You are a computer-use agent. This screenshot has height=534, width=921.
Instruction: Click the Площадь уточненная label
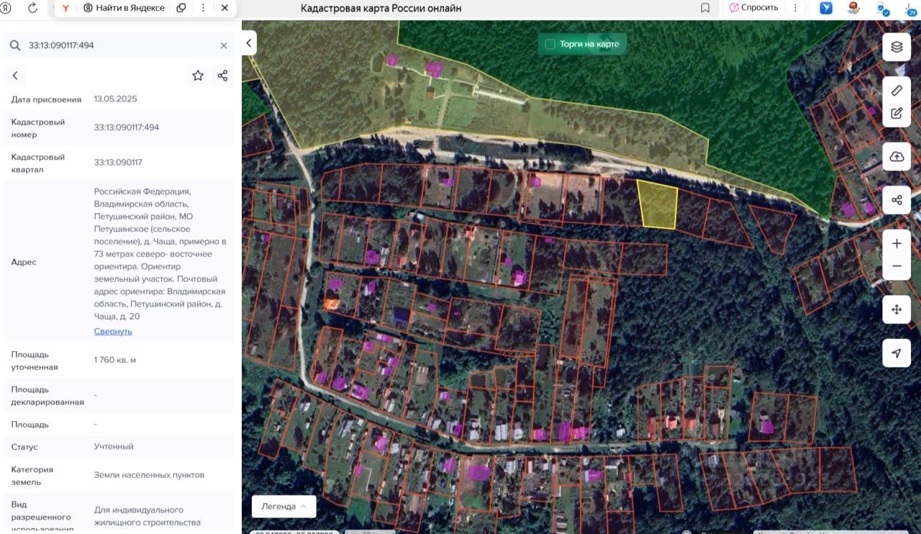35,361
